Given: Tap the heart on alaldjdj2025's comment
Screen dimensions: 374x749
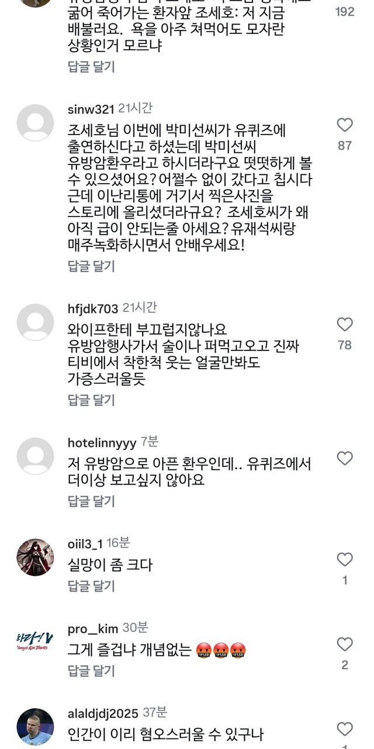Looking at the screenshot, I should point(345,729).
